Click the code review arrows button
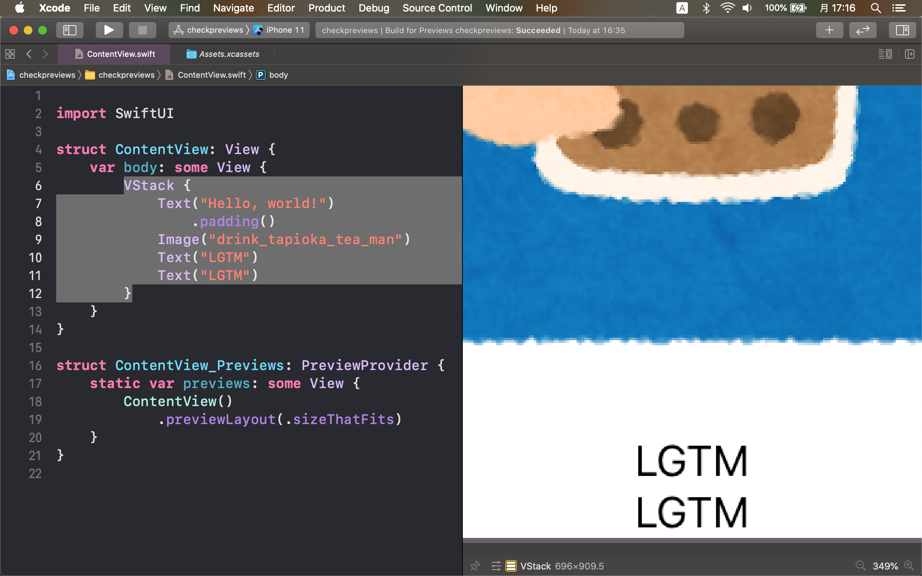 [x=862, y=30]
